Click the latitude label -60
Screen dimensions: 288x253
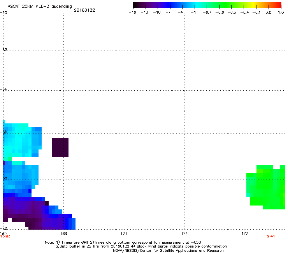[x=4, y=13]
